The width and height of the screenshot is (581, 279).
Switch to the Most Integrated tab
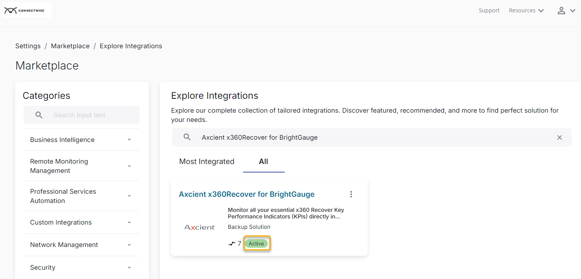pyautogui.click(x=207, y=161)
